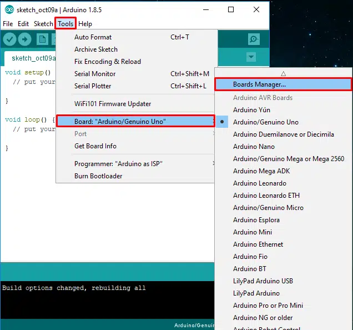Open the Help menu
The height and width of the screenshot is (330, 353).
click(85, 24)
